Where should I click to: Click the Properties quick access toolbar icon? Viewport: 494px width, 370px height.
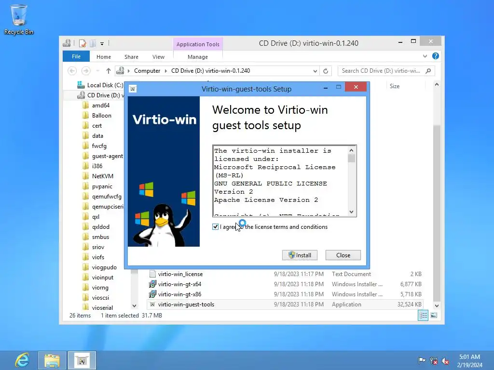82,43
